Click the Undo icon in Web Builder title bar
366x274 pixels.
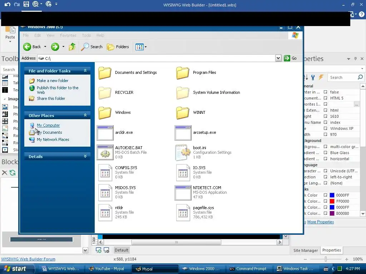click(x=8, y=4)
